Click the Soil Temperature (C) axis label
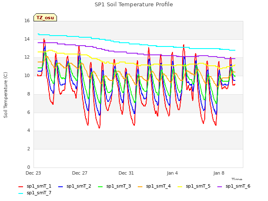The height and width of the screenshot is (201, 268). click(x=5, y=95)
